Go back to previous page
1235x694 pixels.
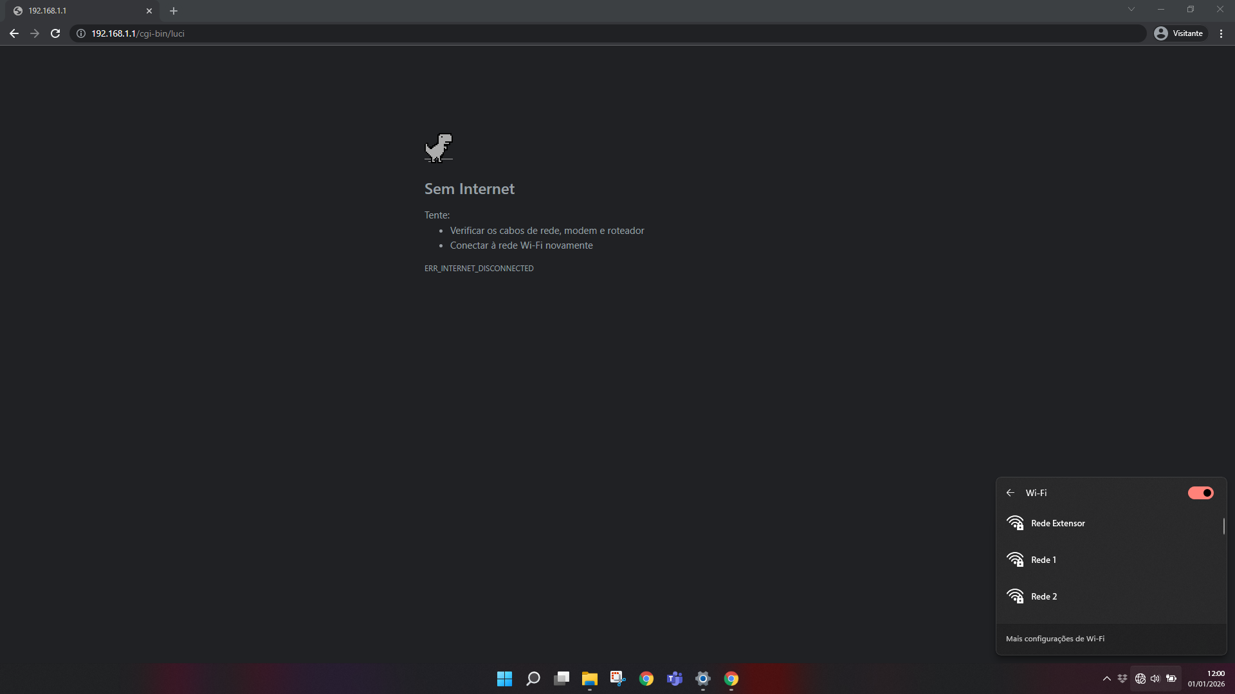(14, 33)
